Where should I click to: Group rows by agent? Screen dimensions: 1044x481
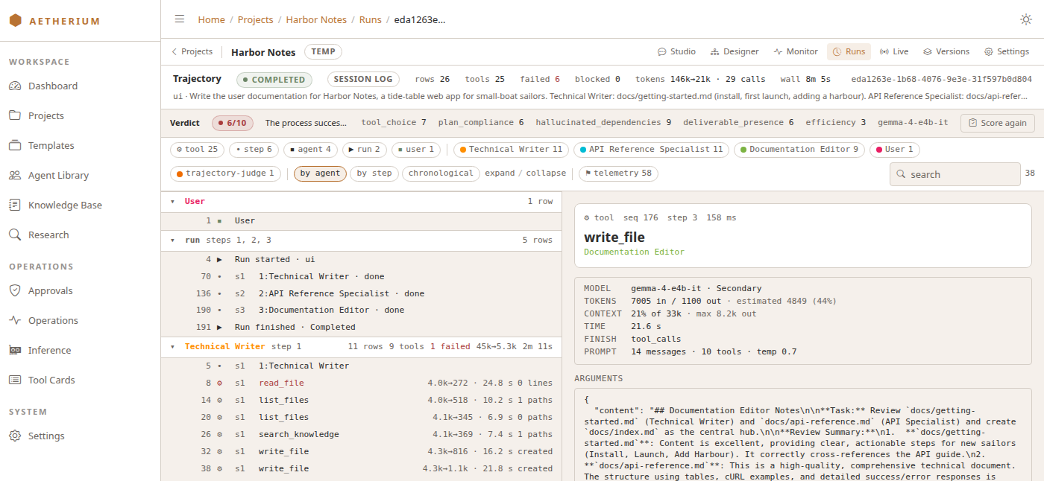tap(320, 173)
